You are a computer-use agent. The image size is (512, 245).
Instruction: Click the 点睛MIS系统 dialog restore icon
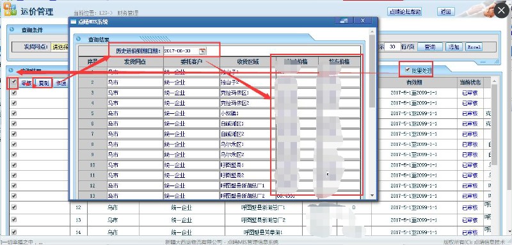click(x=343, y=20)
